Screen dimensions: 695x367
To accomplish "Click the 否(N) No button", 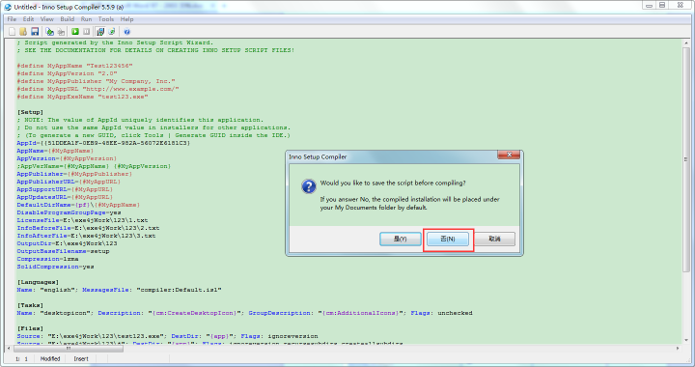I will 448,239.
